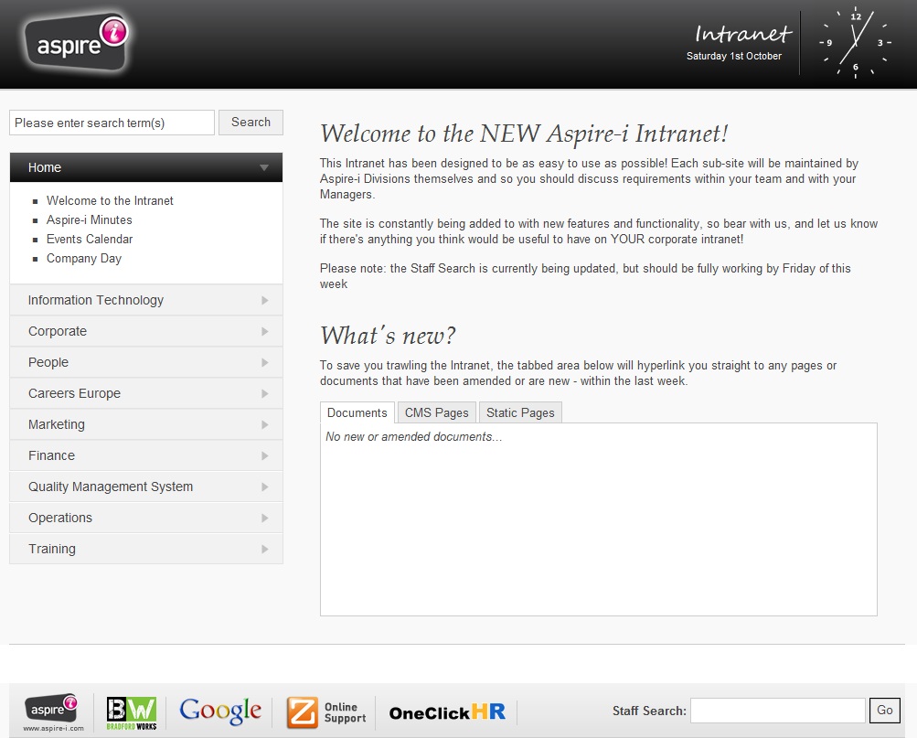Open the Bradford Works footer logo
This screenshot has height=738, width=917.
coord(131,712)
